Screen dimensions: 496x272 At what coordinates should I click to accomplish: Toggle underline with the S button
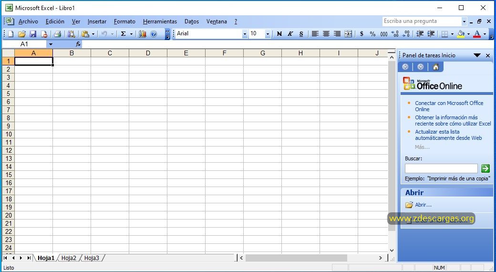click(x=301, y=34)
